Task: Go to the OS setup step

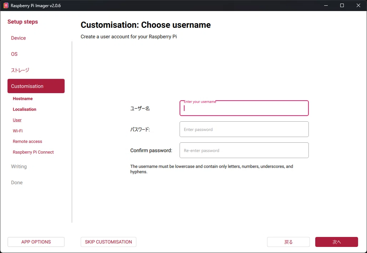Action: pos(14,54)
